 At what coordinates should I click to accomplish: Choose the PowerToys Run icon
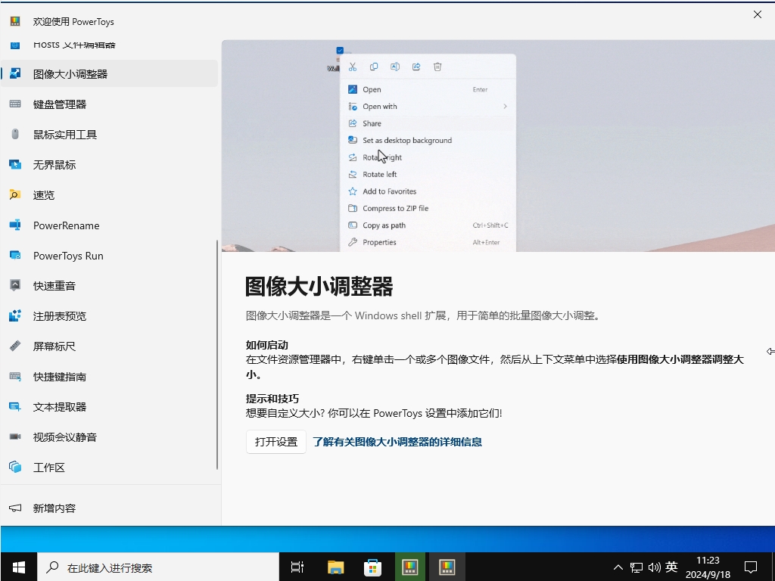pos(15,256)
